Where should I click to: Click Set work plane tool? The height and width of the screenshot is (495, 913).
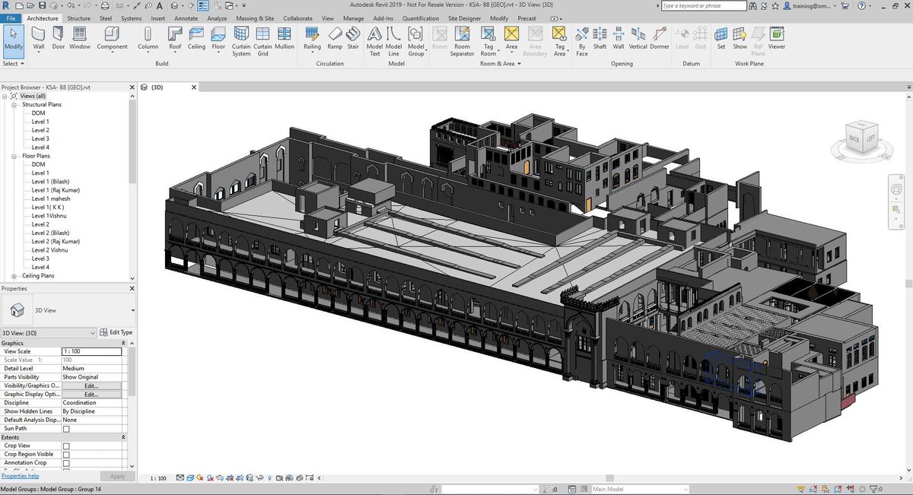721,40
